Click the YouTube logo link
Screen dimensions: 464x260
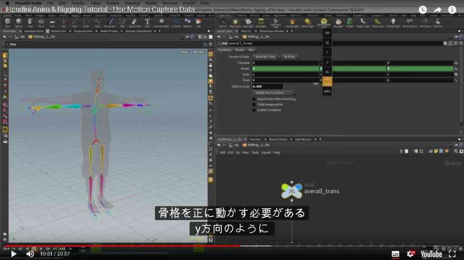[431, 254]
